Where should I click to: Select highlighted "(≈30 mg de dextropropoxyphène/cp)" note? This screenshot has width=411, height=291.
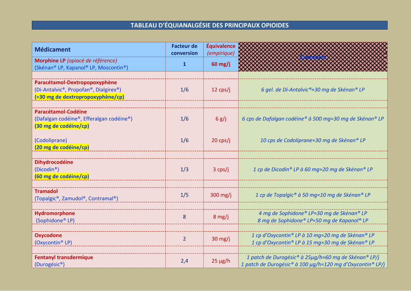pos(79,97)
